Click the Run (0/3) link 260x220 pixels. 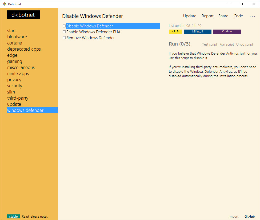[179, 44]
